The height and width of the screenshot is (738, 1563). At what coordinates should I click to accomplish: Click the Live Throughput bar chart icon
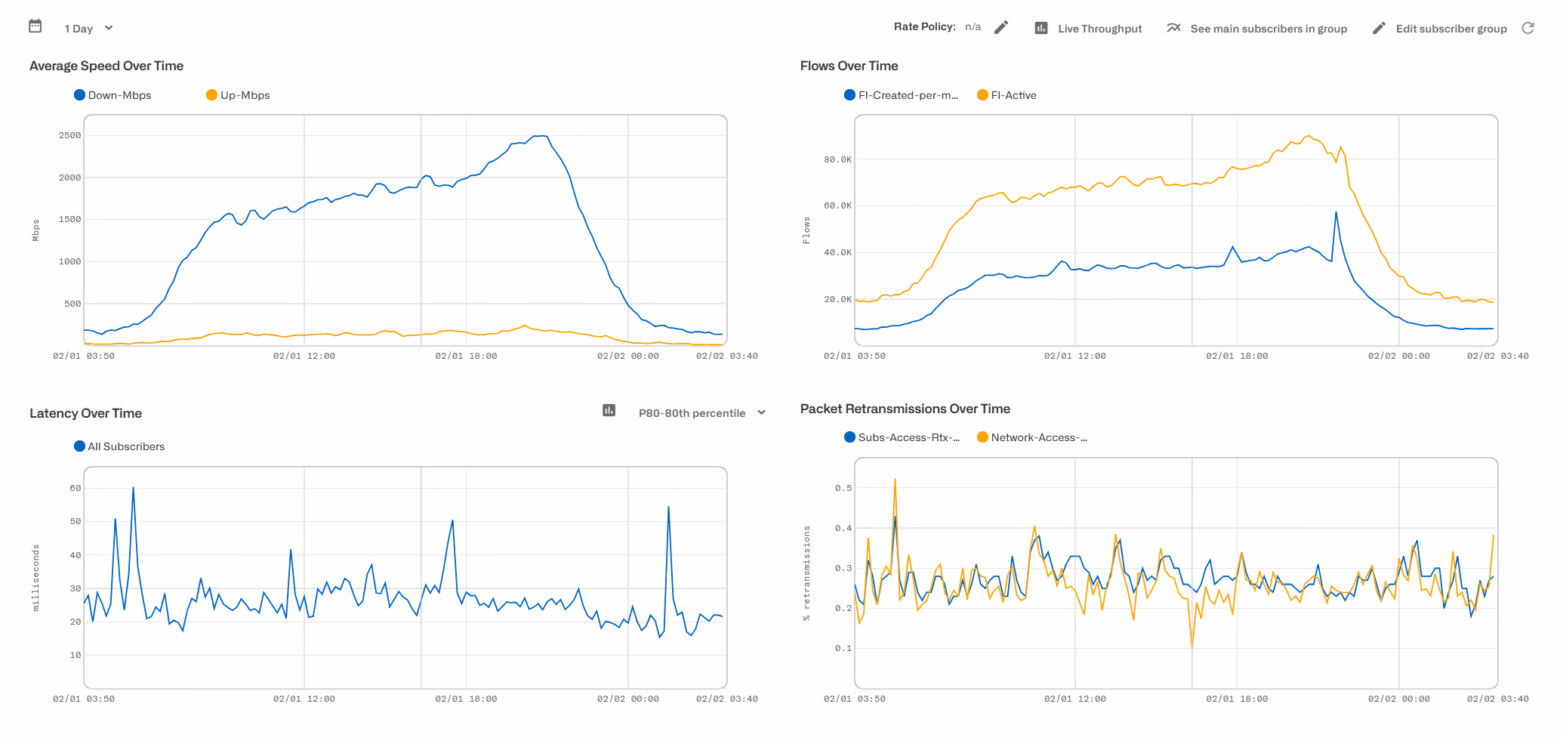tap(1041, 28)
